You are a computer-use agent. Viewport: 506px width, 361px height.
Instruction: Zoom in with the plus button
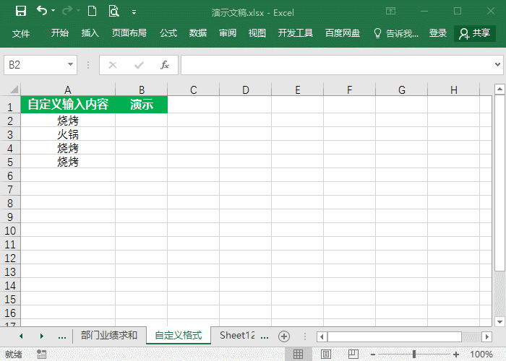(x=455, y=355)
